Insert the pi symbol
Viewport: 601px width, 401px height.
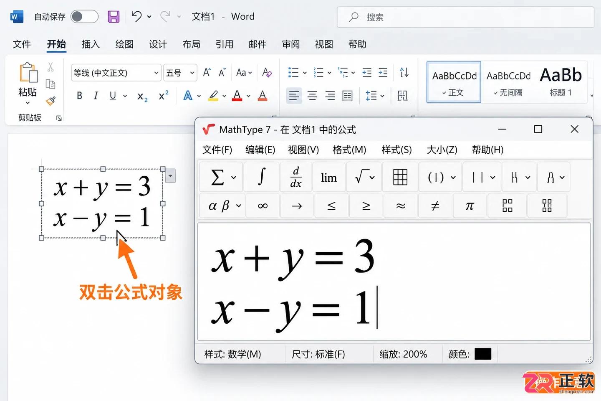(470, 206)
